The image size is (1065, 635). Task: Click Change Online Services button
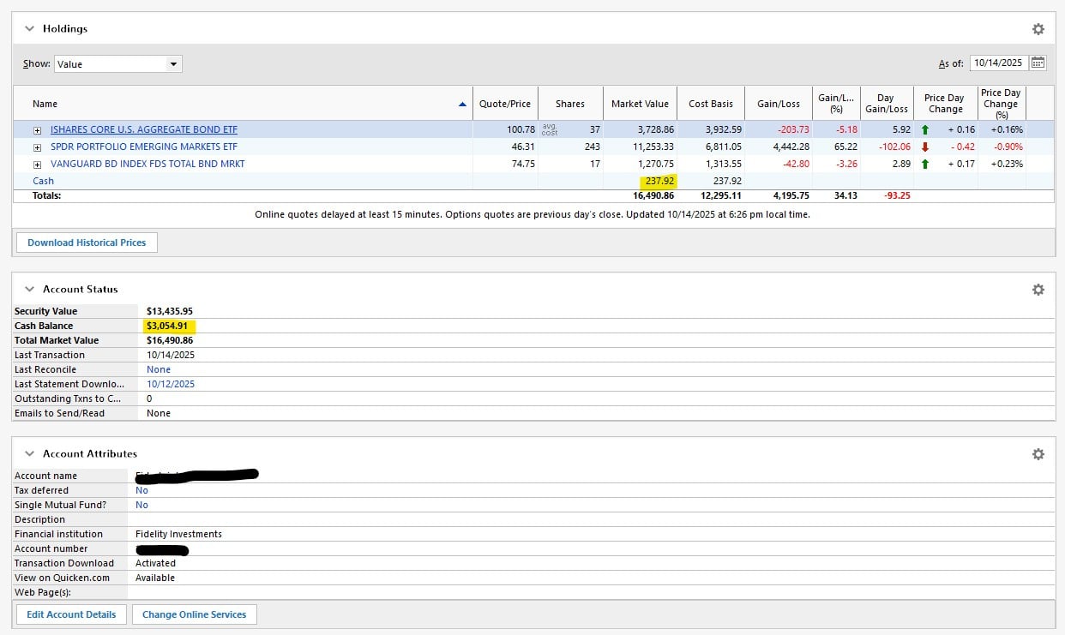tap(194, 614)
